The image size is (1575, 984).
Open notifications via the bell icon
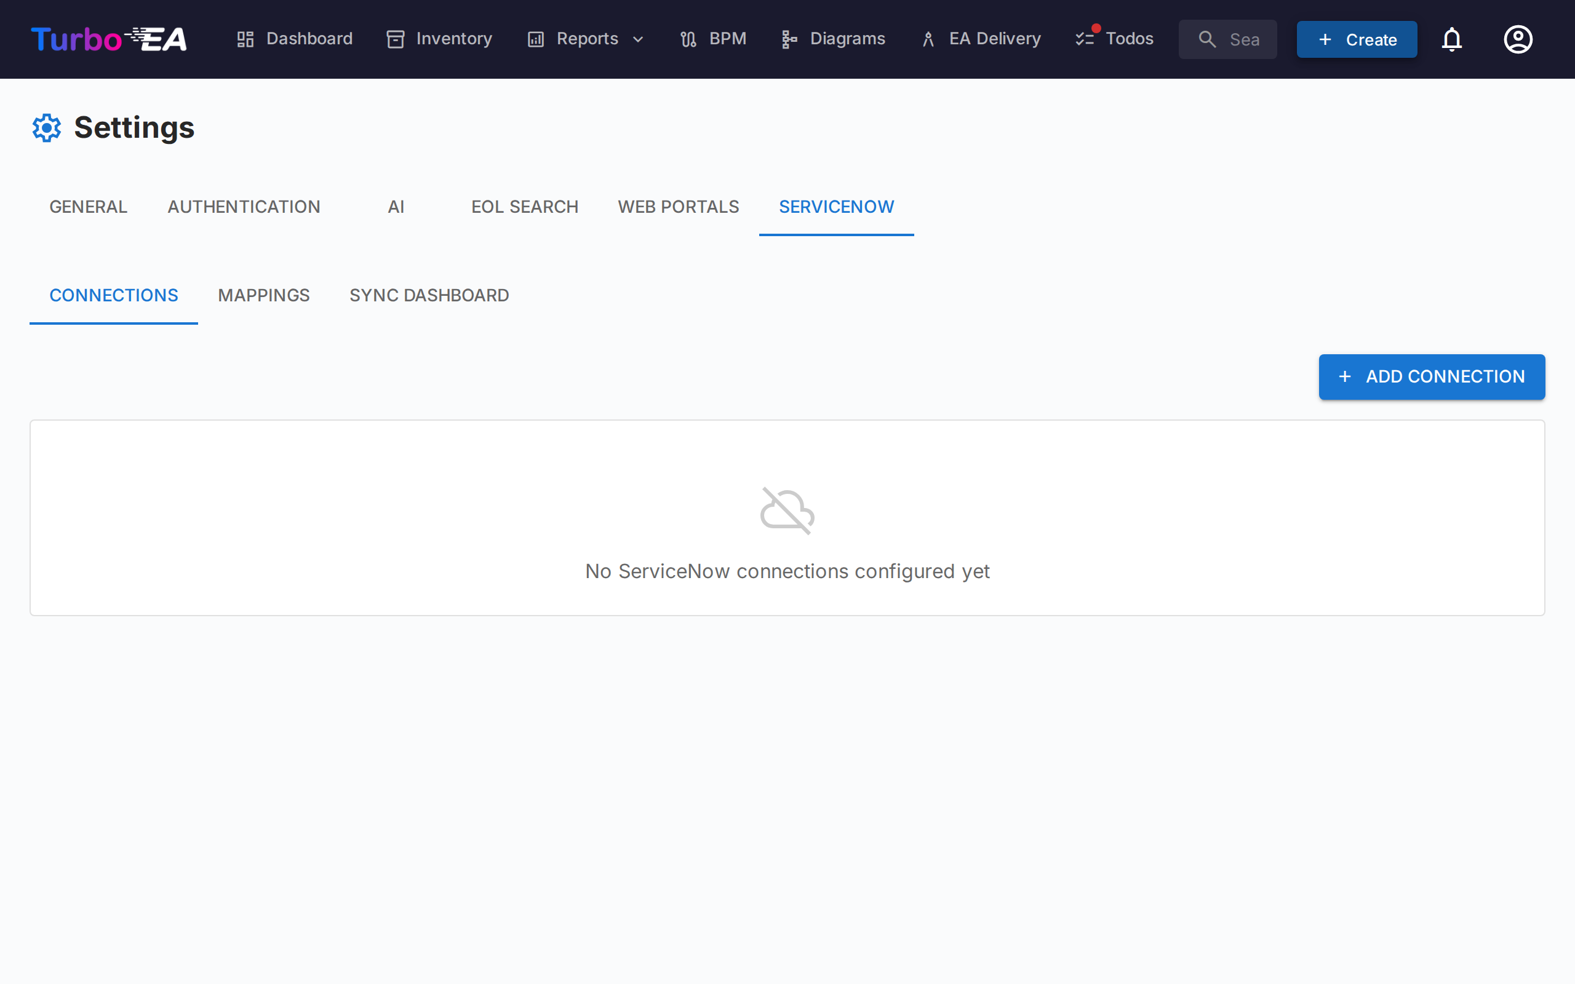tap(1453, 39)
